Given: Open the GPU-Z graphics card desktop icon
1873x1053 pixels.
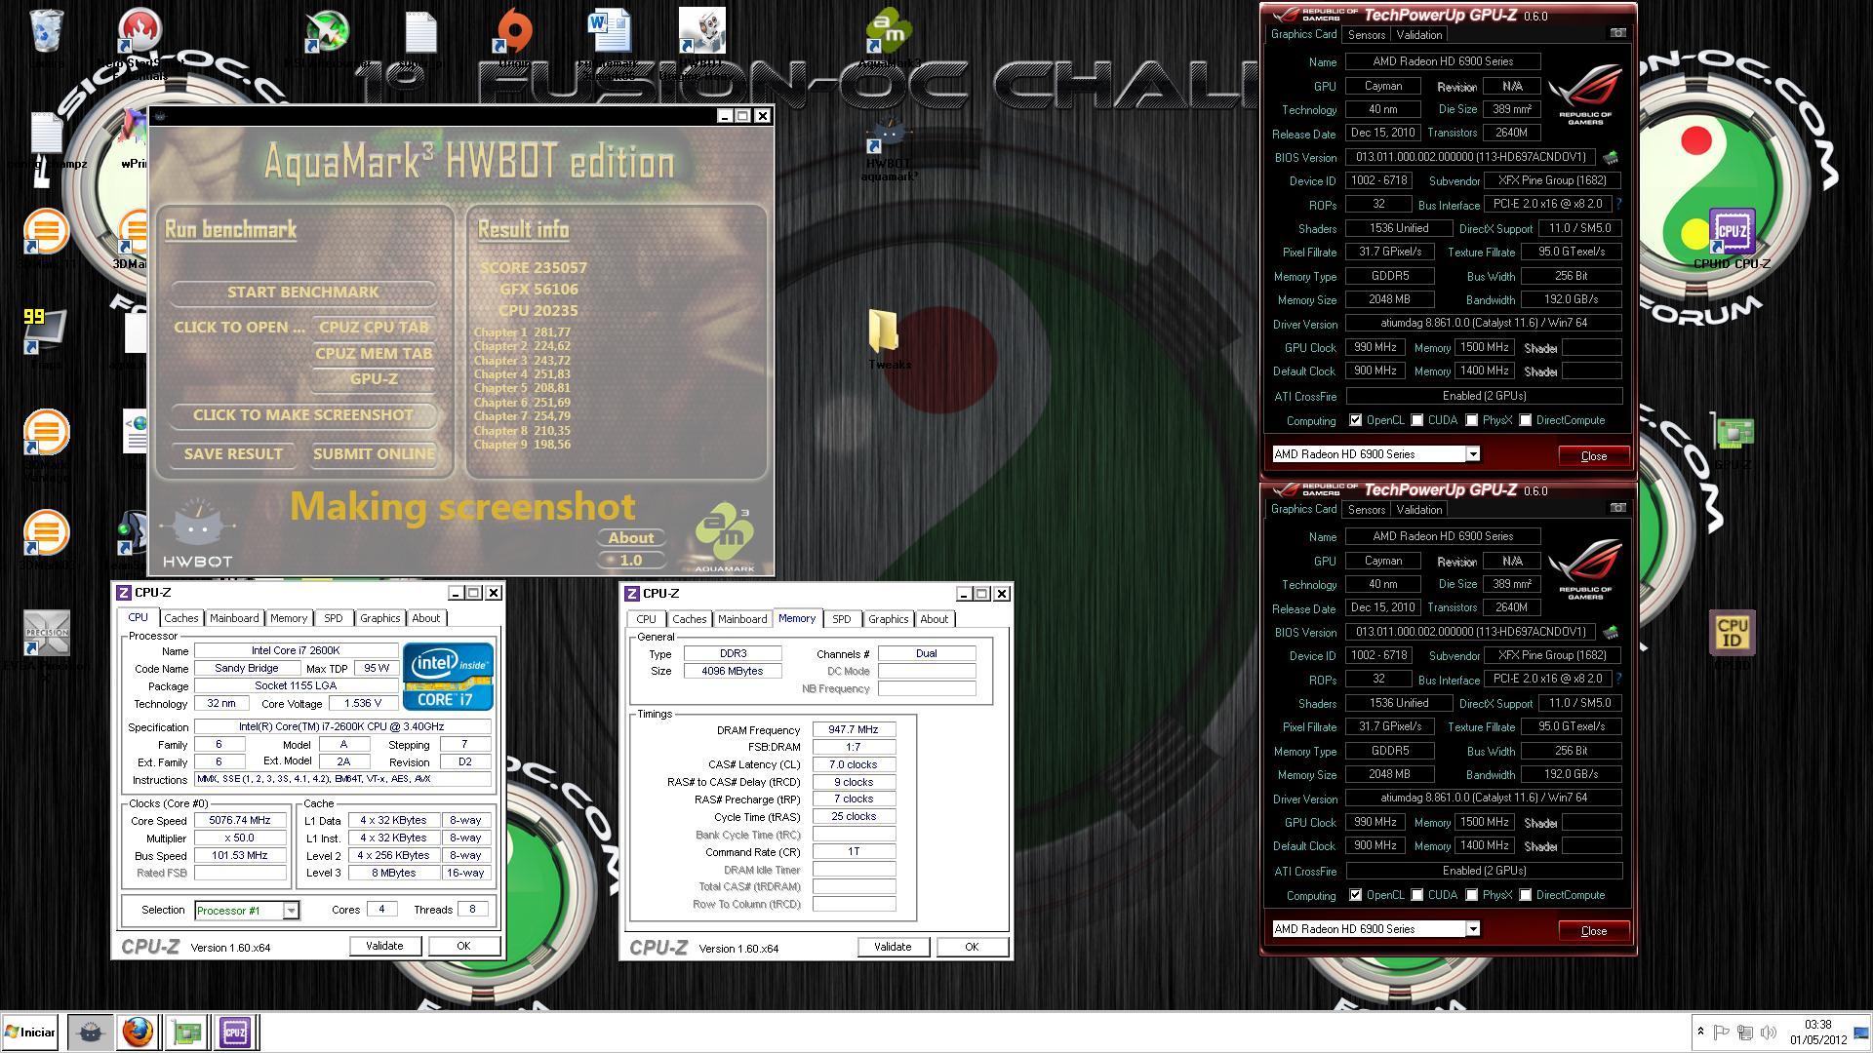Looking at the screenshot, I should pyautogui.click(x=1733, y=433).
